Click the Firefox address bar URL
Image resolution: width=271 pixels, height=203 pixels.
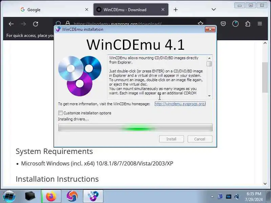coord(118,24)
